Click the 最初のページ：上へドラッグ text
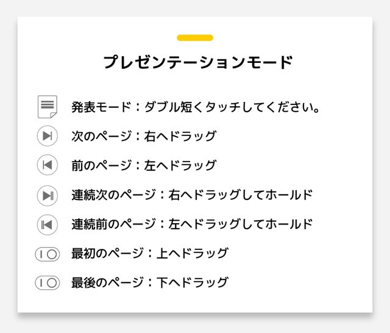Image resolution: width=390 pixels, height=333 pixels. tap(150, 253)
